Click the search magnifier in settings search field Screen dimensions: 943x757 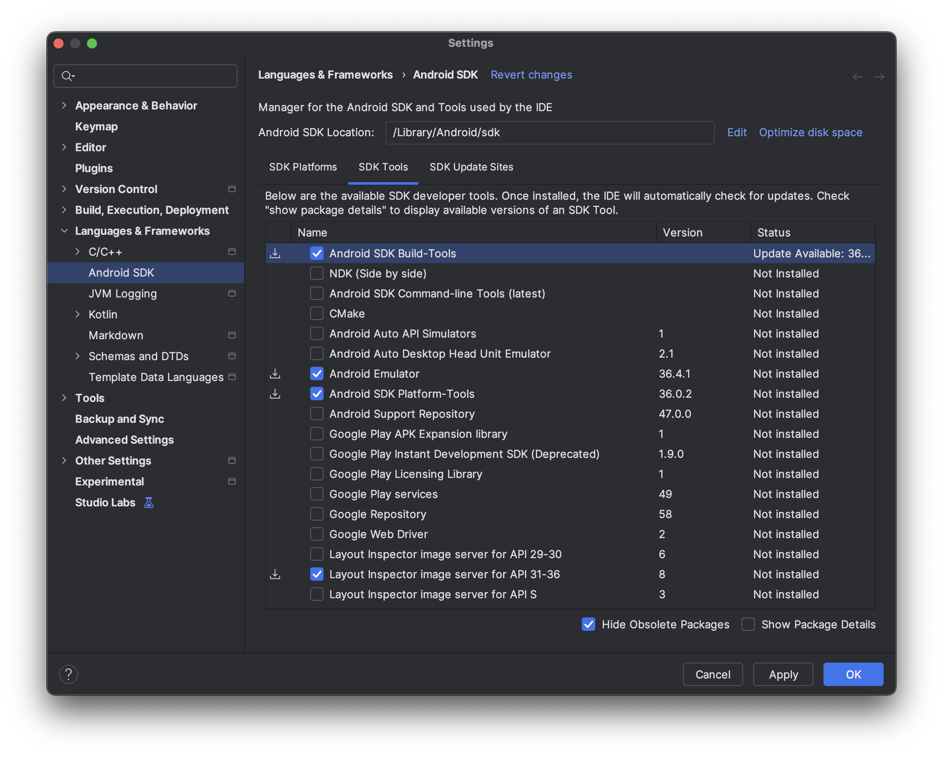(x=68, y=76)
